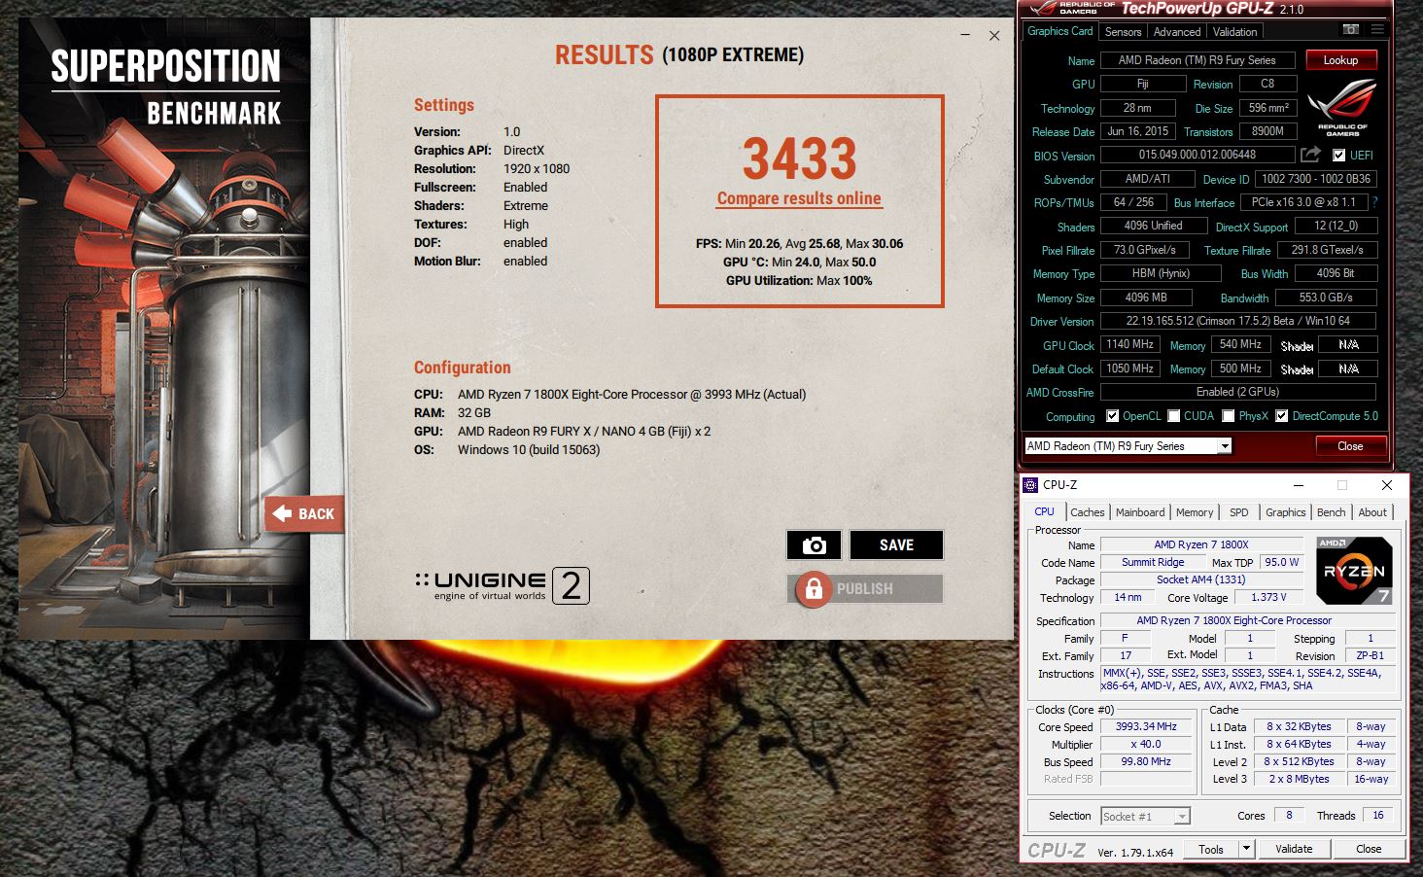Image resolution: width=1423 pixels, height=877 pixels.
Task: Switch to the GPU-Z Validation tab
Action: [x=1234, y=31]
